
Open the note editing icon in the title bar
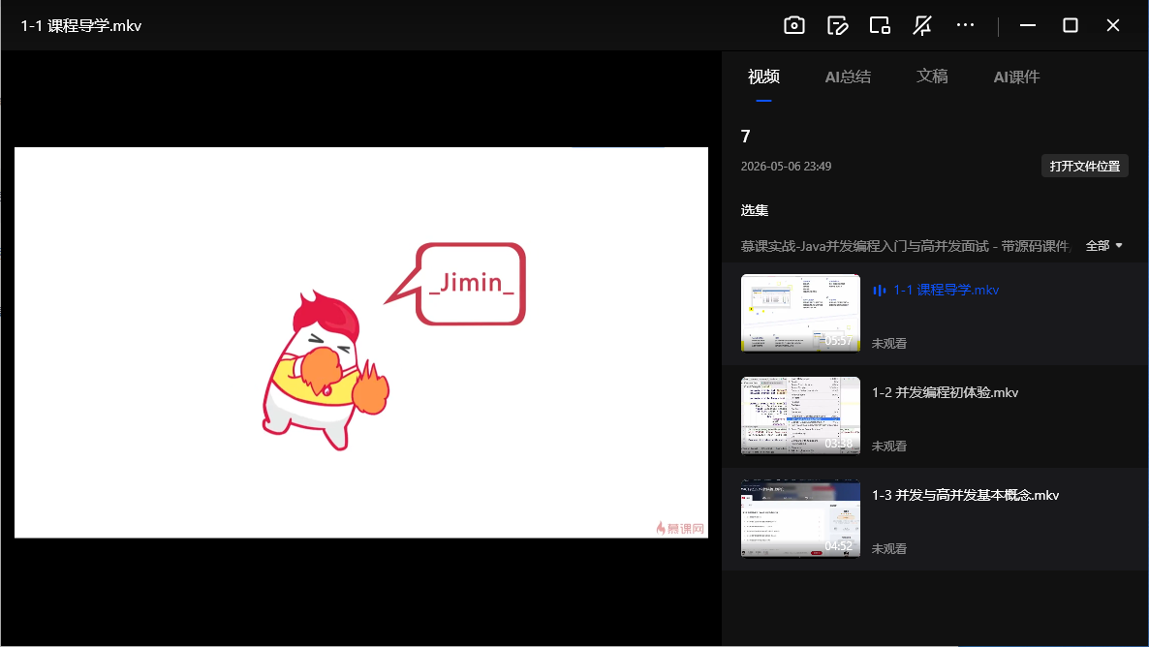837,25
